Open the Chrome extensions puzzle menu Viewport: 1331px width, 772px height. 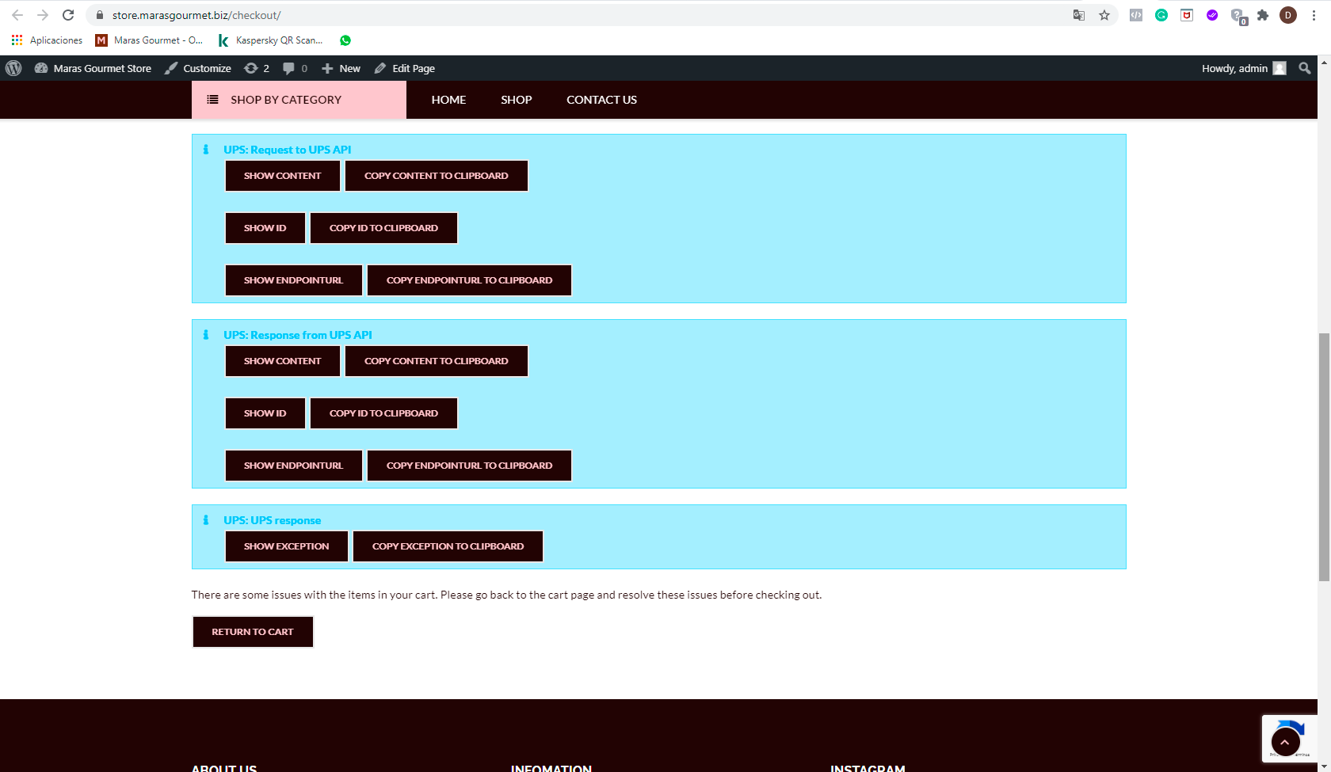click(x=1263, y=15)
